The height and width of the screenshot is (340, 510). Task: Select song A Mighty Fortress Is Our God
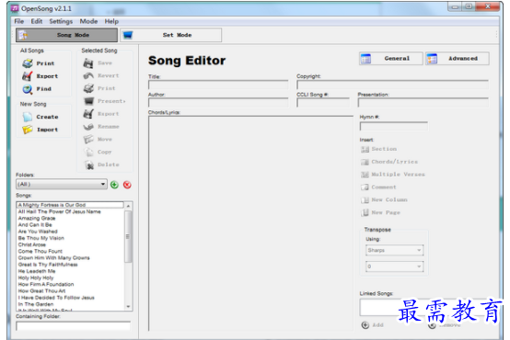pos(70,205)
